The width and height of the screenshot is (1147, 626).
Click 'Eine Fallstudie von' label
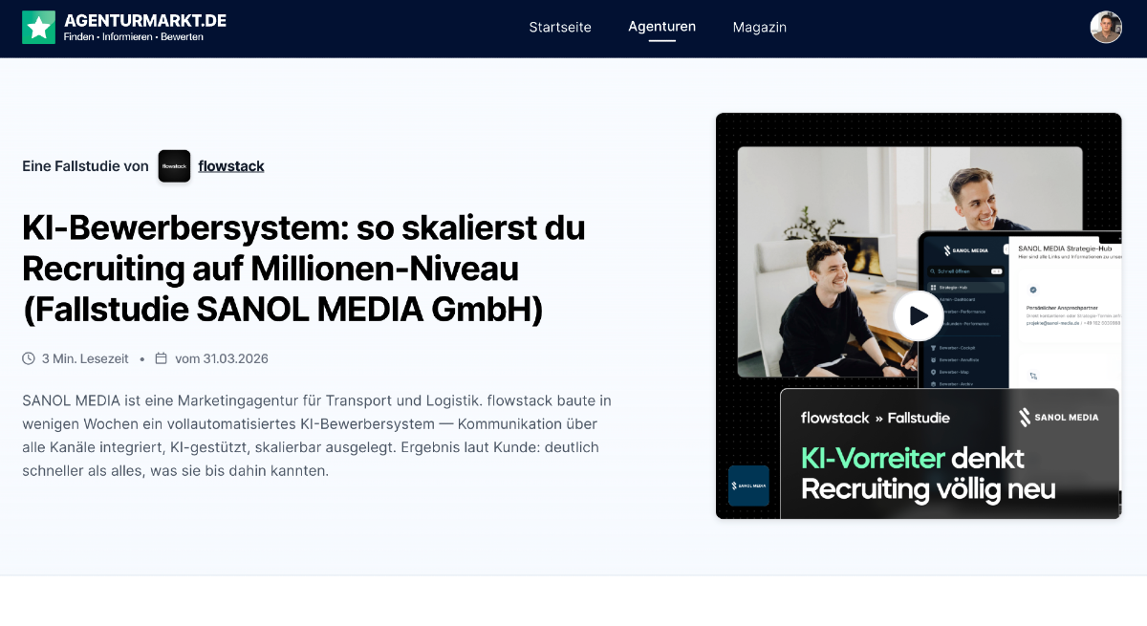[x=86, y=166]
